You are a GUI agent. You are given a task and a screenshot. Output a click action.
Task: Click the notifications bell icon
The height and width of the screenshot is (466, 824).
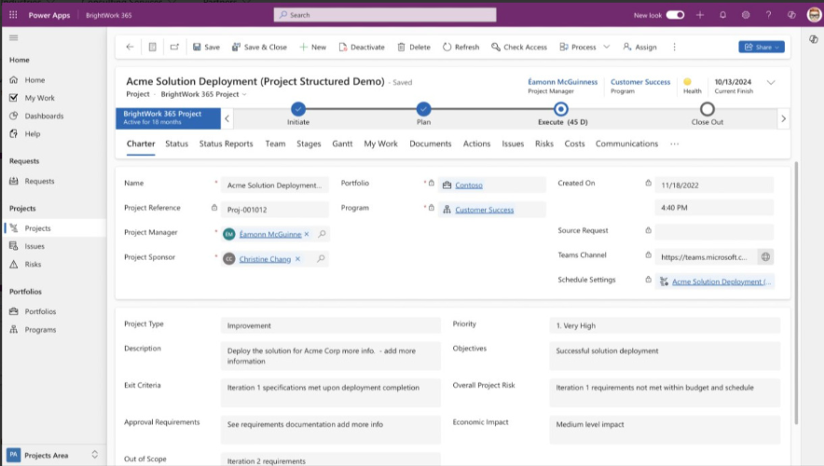(723, 15)
